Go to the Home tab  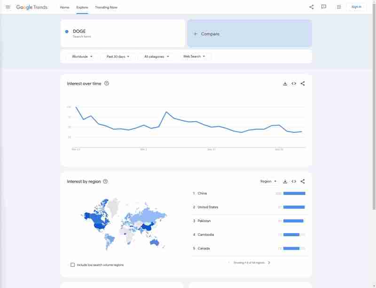64,8
